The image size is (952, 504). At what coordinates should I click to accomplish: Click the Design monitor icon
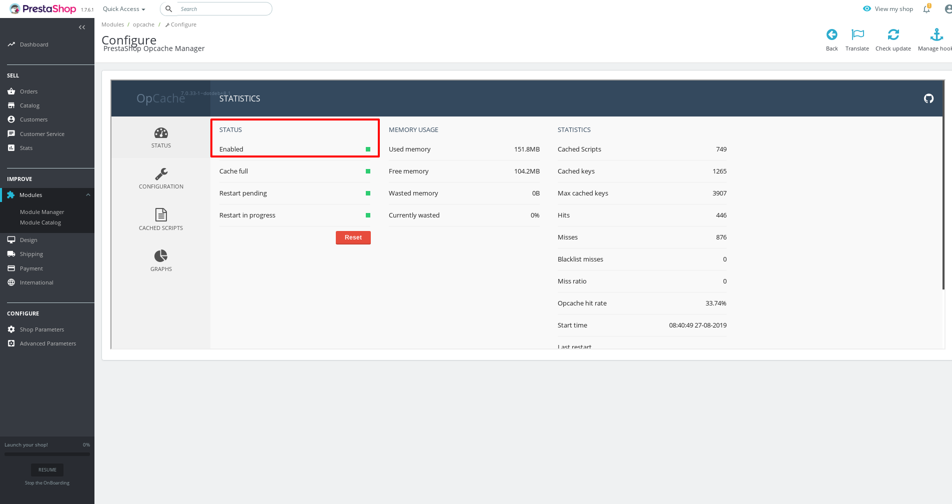(11, 240)
